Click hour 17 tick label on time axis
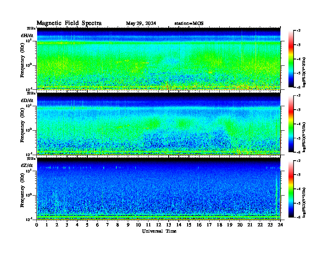This screenshot has height=258, width=334. (210, 225)
